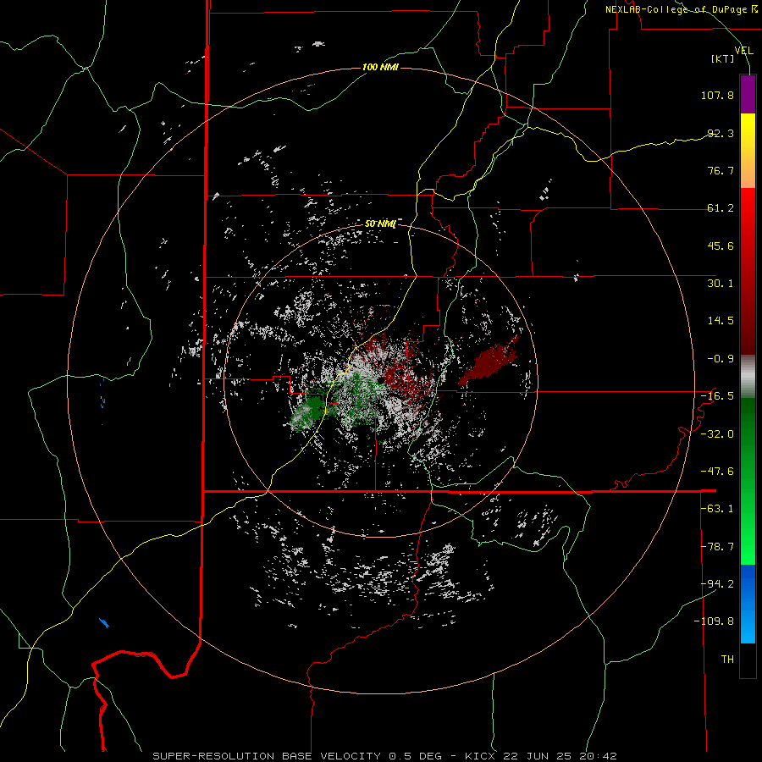Pick the blue segment of the color bar
The image size is (762, 762).
pos(748,604)
